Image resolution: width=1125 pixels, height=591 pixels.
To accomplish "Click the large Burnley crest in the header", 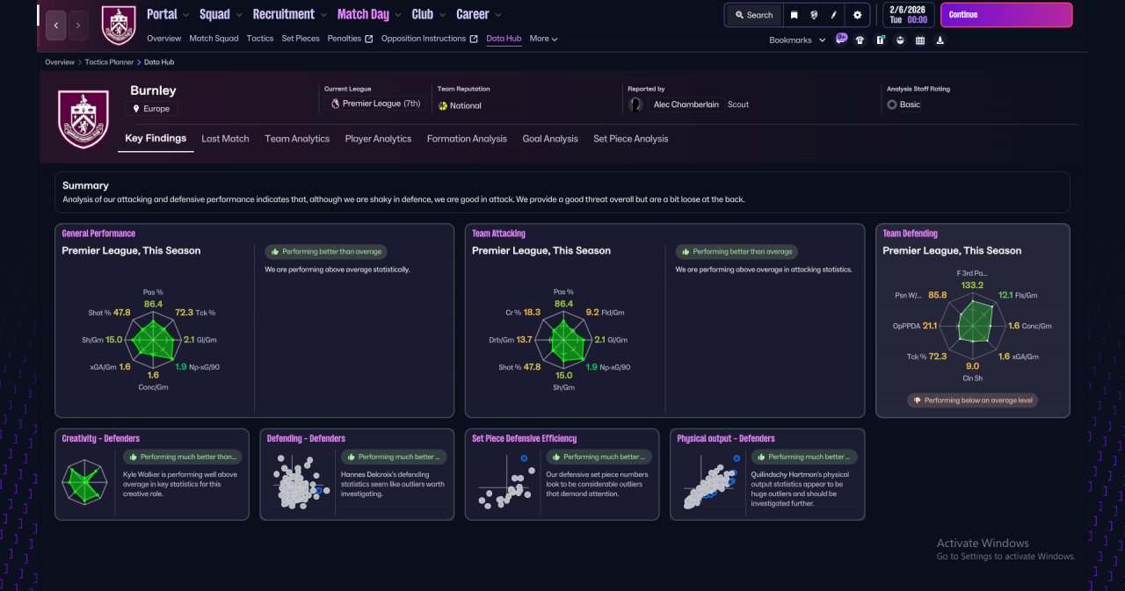I will [x=83, y=119].
